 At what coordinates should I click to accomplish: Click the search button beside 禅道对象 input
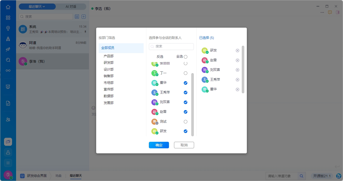click(302, 176)
